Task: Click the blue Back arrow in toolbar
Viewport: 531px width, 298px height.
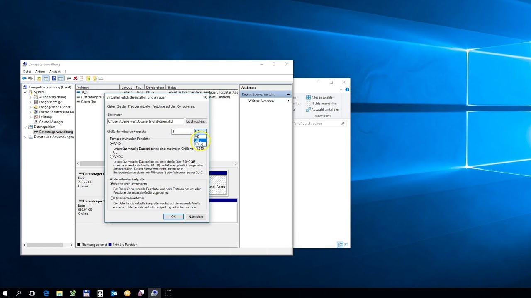Action: [24, 78]
